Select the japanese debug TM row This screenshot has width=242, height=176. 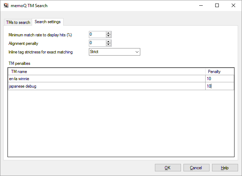pyautogui.click(x=106, y=86)
